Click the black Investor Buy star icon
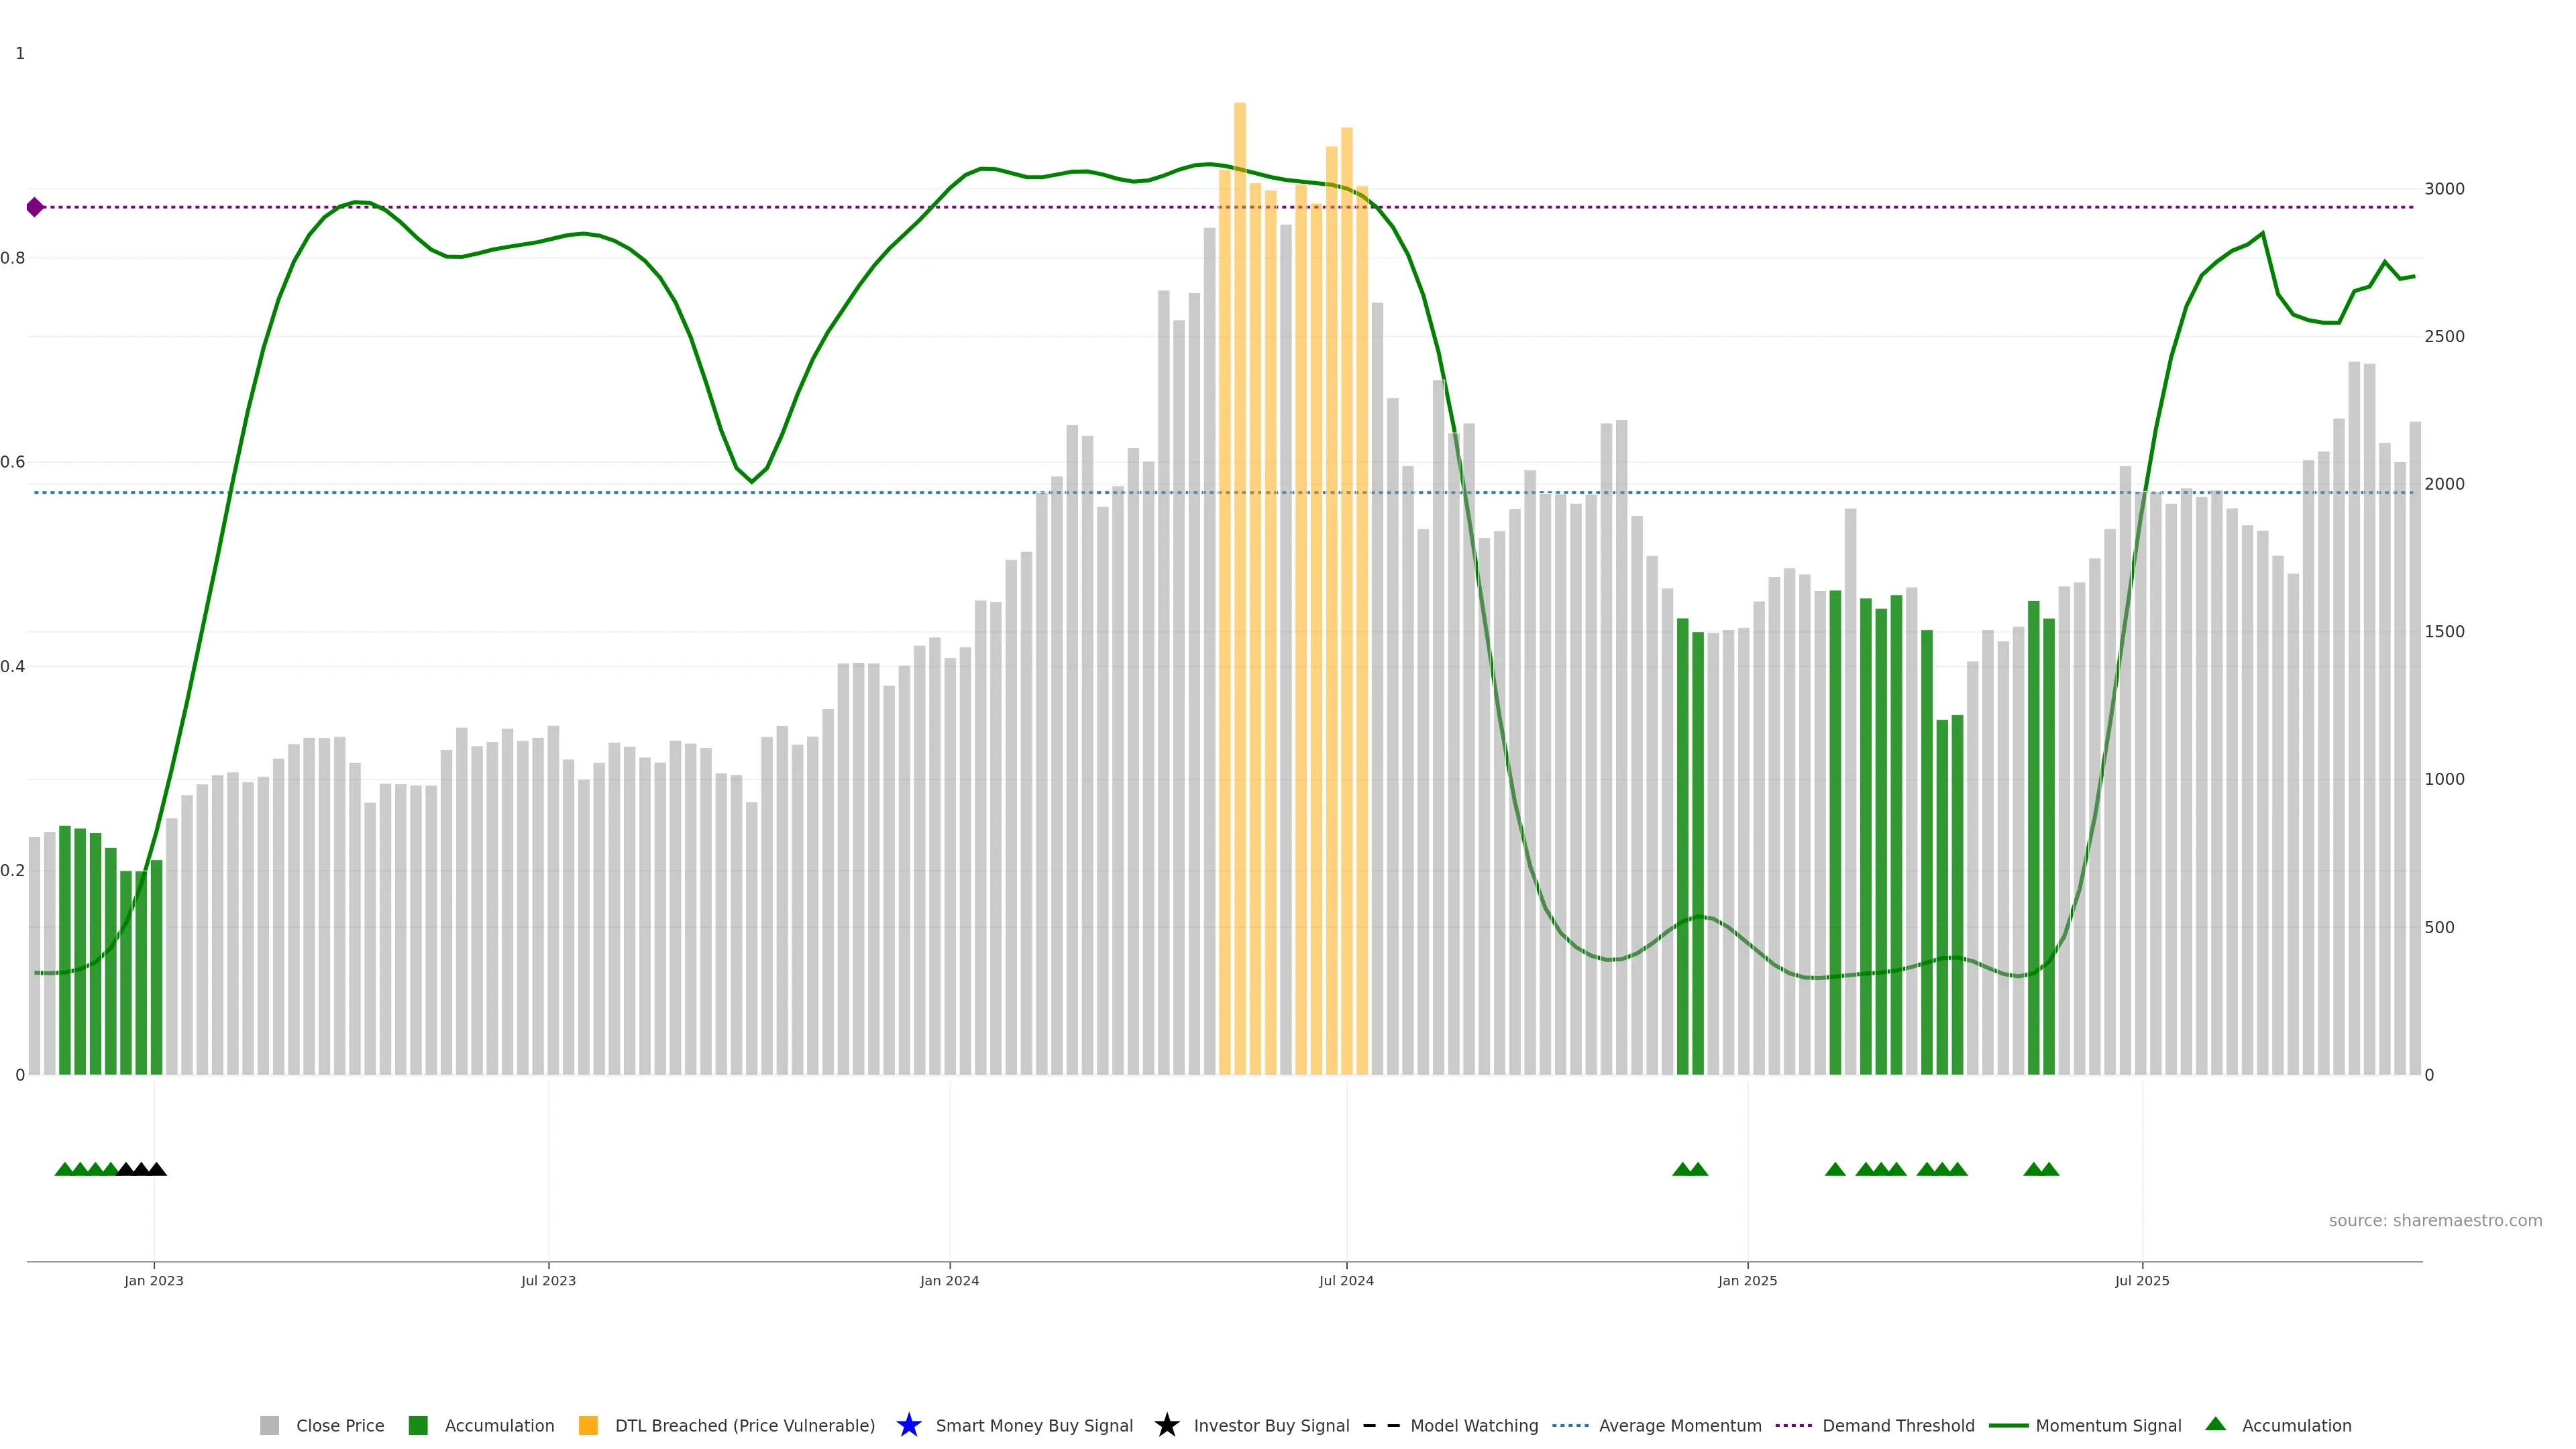Image resolution: width=2576 pixels, height=1449 pixels. 1166,1425
